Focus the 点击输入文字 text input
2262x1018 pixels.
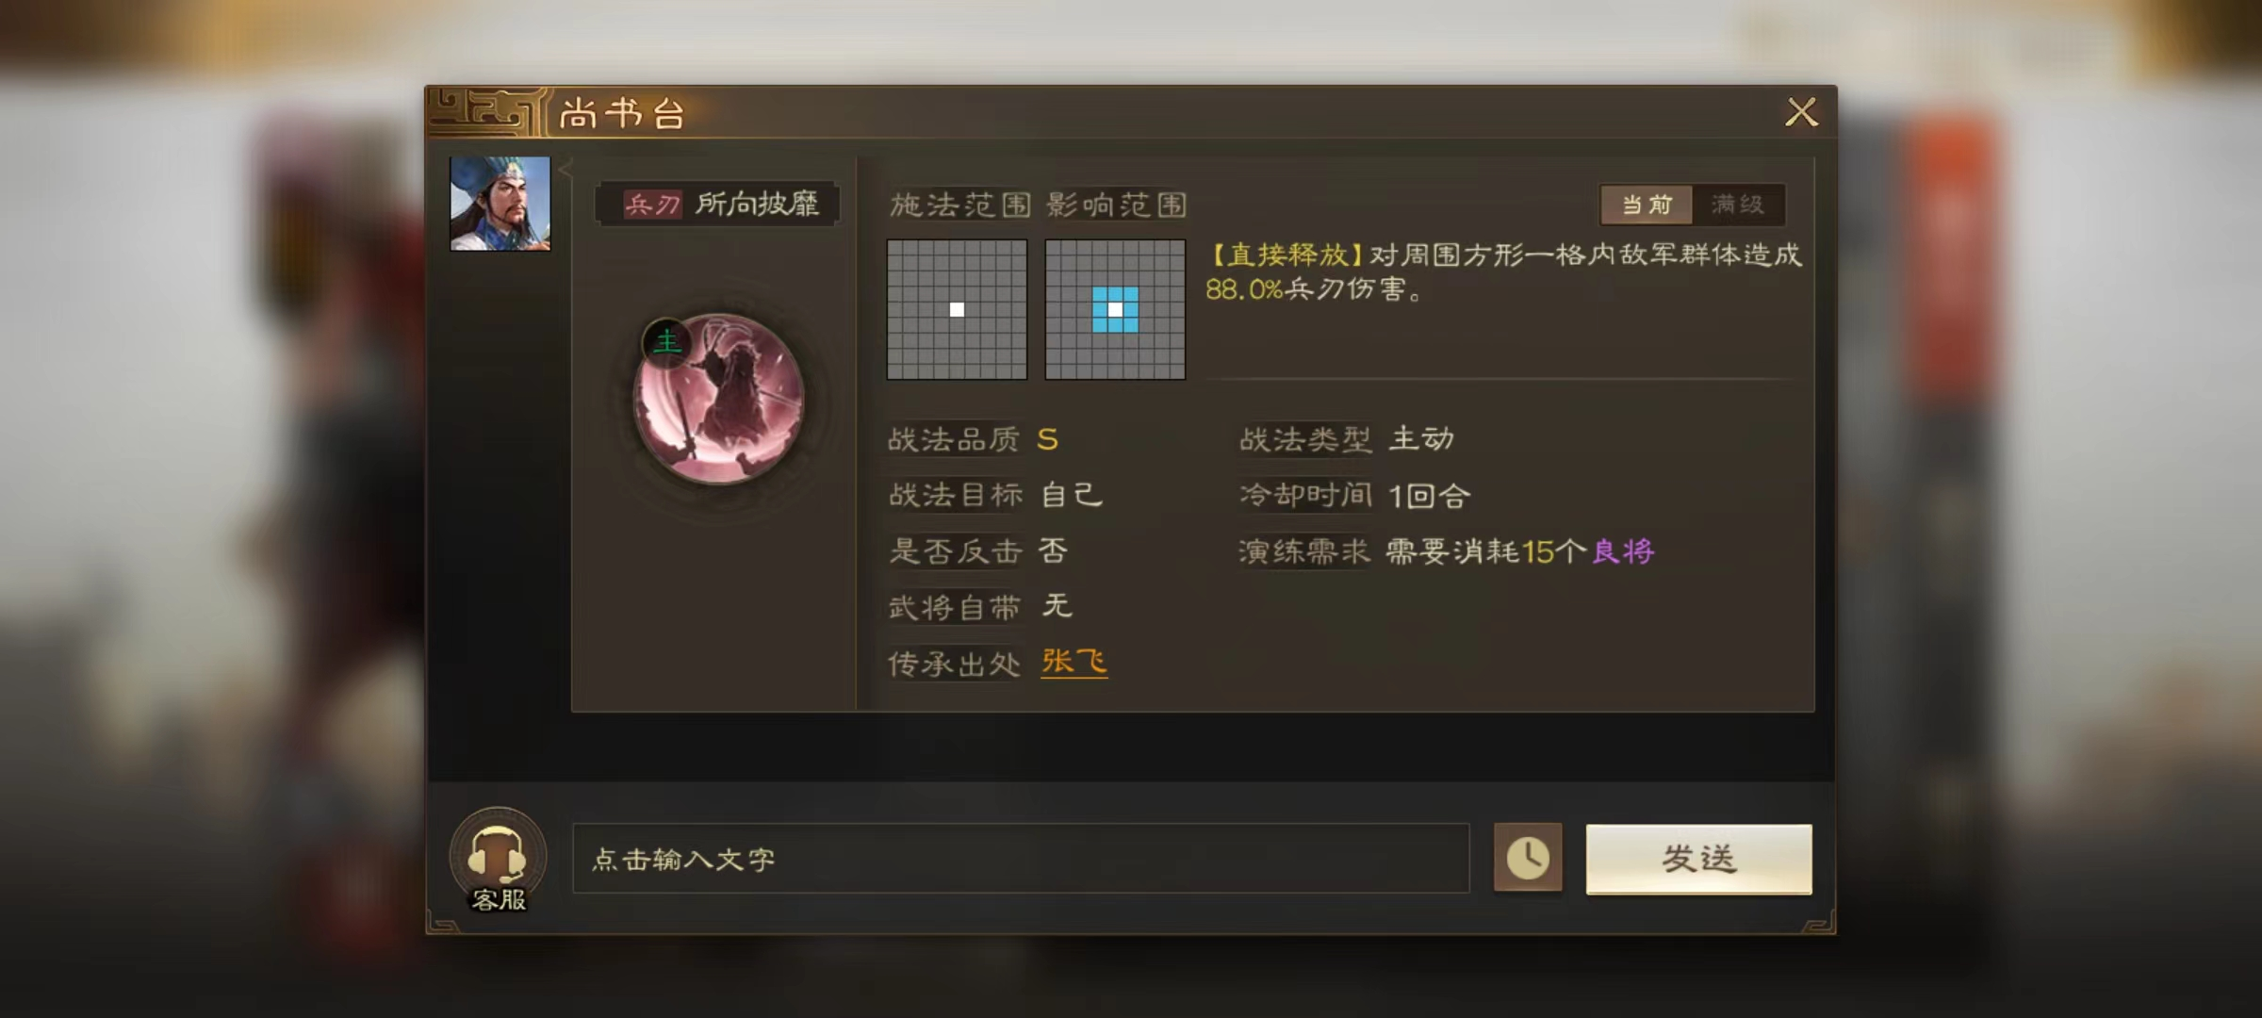coord(1021,859)
